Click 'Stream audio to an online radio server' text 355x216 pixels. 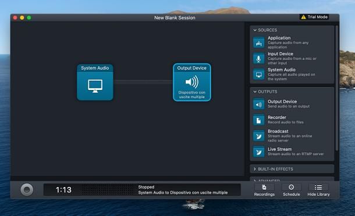coord(290,138)
